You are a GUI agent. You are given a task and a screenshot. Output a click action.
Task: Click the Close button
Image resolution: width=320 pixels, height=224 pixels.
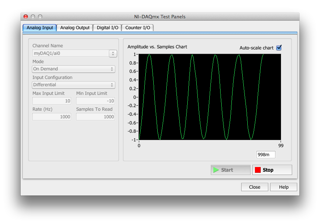tap(255, 187)
